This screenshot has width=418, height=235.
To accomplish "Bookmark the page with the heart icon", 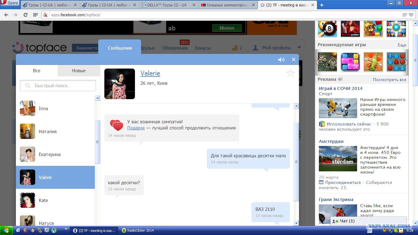I will coord(411,15).
